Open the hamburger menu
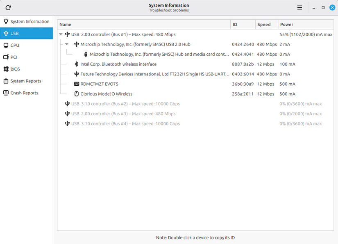 click(299, 7)
